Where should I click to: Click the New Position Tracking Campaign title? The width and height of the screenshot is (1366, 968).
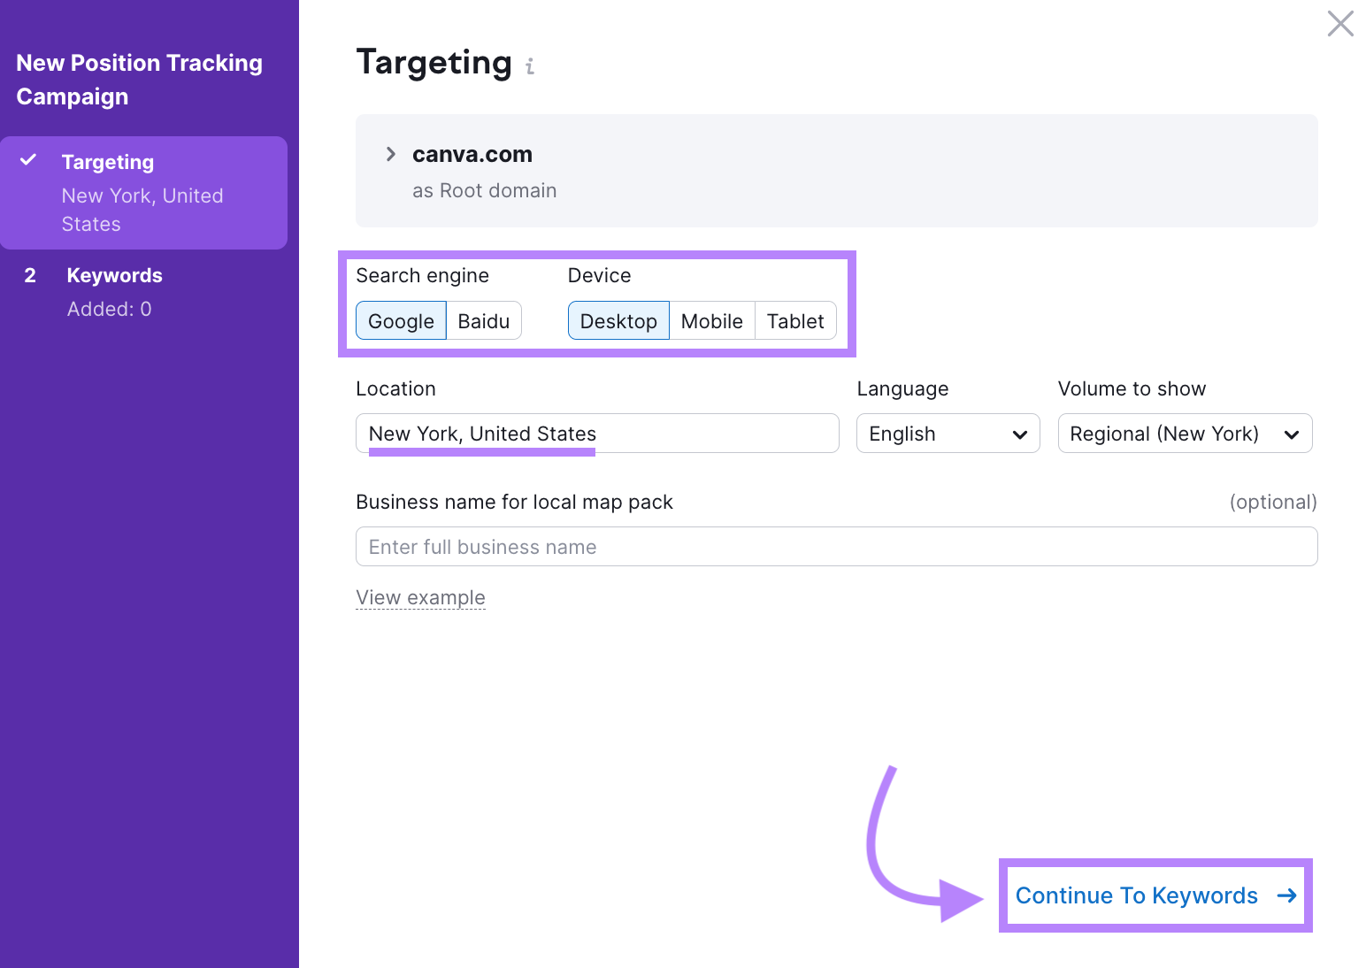[x=139, y=80]
